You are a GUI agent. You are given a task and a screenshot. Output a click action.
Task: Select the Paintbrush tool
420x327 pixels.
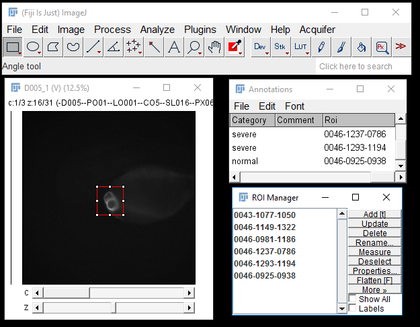341,47
